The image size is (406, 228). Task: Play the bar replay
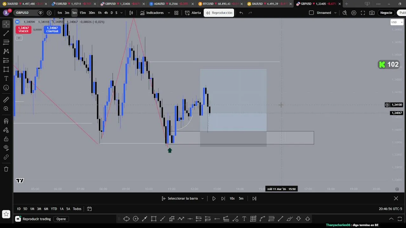pyautogui.click(x=214, y=199)
